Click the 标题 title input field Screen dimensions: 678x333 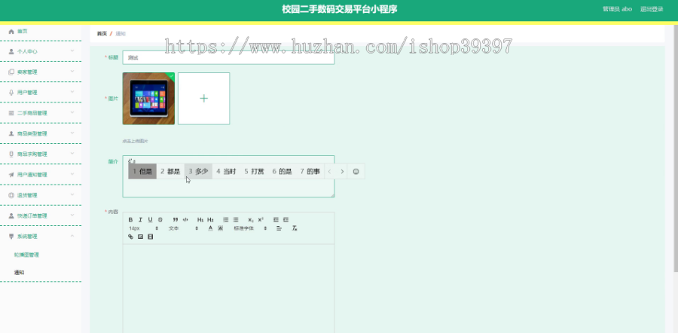(228, 57)
